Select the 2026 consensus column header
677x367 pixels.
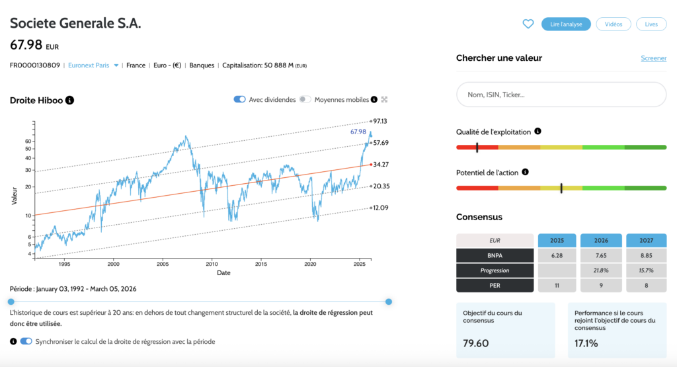click(600, 240)
